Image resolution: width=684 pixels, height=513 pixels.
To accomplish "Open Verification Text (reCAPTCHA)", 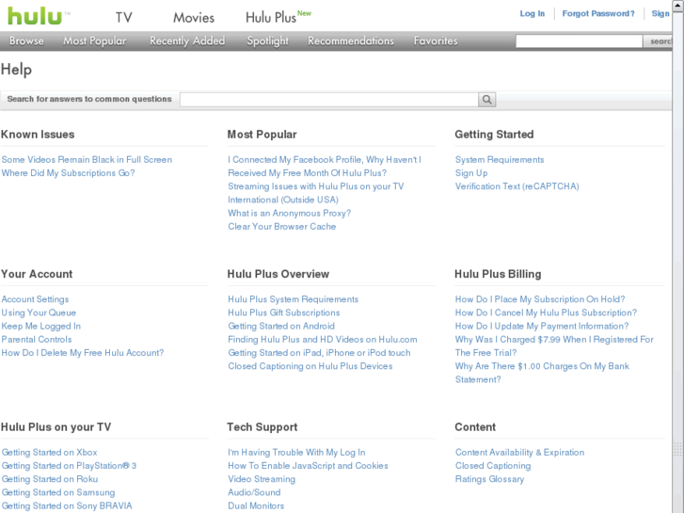I will tap(517, 186).
